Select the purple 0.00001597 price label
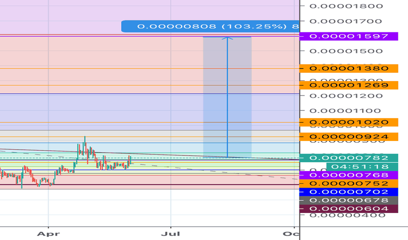 [348, 36]
